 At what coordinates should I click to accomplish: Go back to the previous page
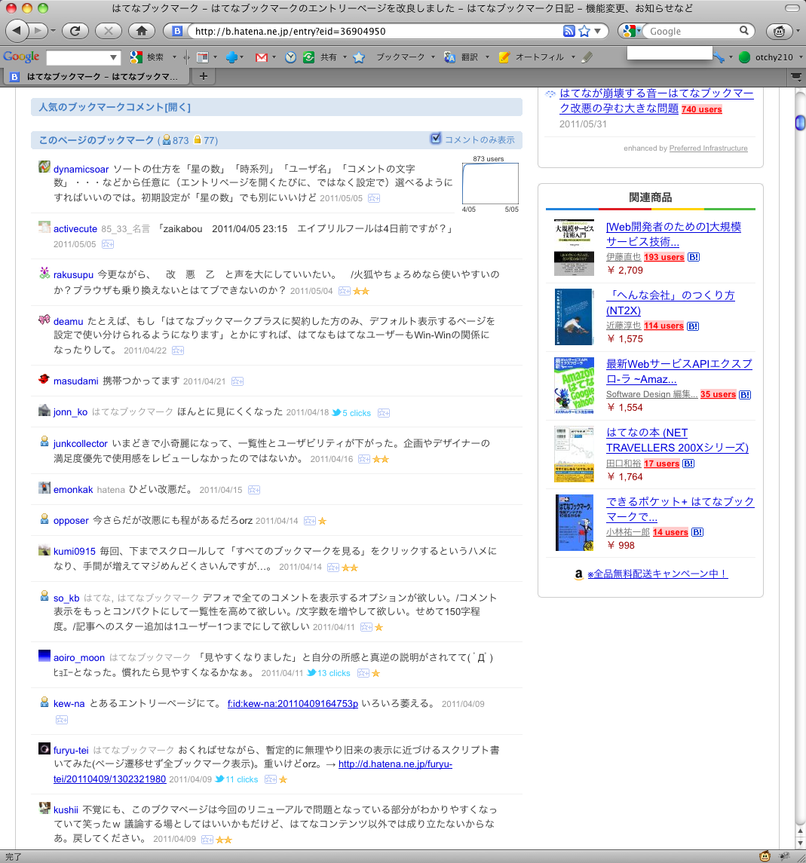pyautogui.click(x=17, y=31)
